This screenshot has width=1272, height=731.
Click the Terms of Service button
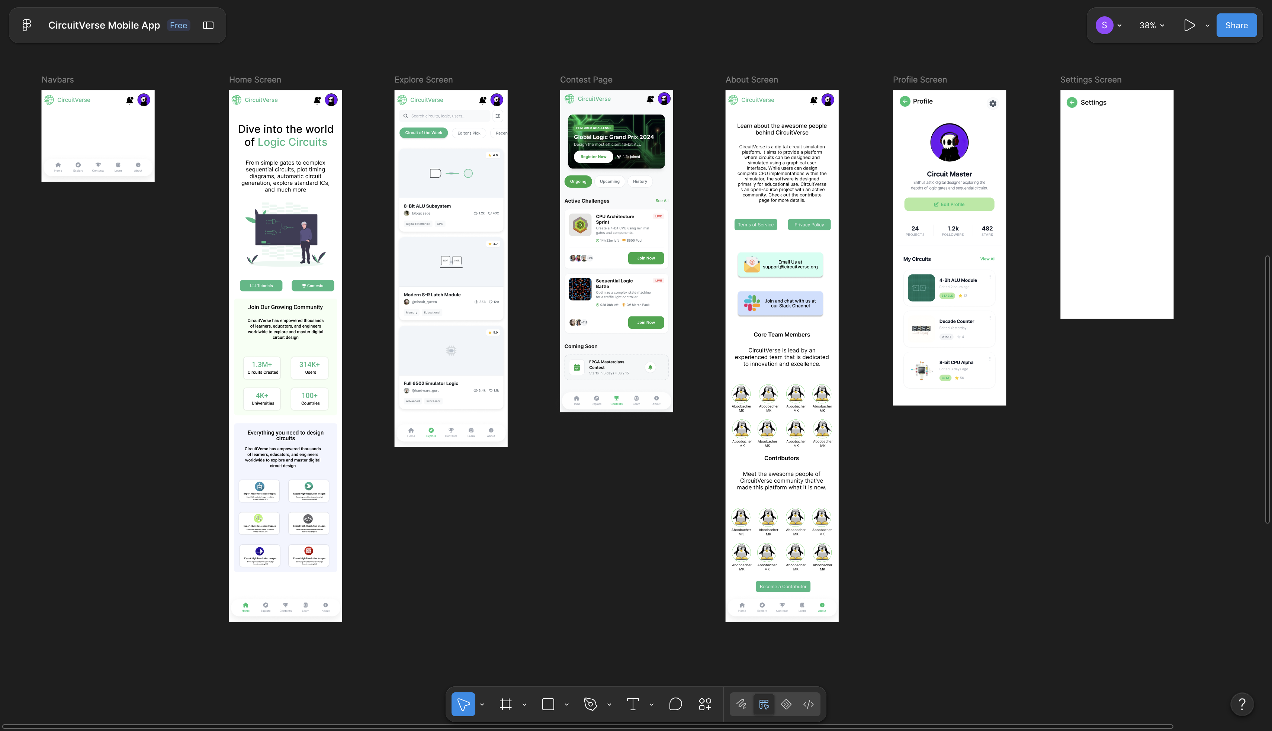click(x=756, y=225)
